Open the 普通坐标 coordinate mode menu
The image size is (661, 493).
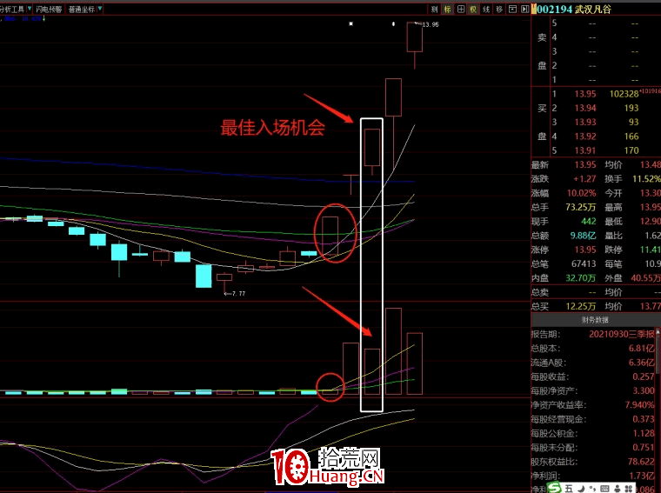(x=82, y=9)
